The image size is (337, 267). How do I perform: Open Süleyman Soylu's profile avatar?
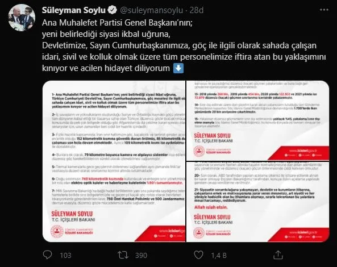pos(22,18)
